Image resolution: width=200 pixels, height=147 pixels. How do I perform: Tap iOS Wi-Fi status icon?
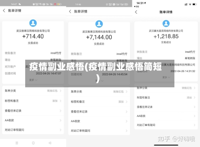click(190, 4)
